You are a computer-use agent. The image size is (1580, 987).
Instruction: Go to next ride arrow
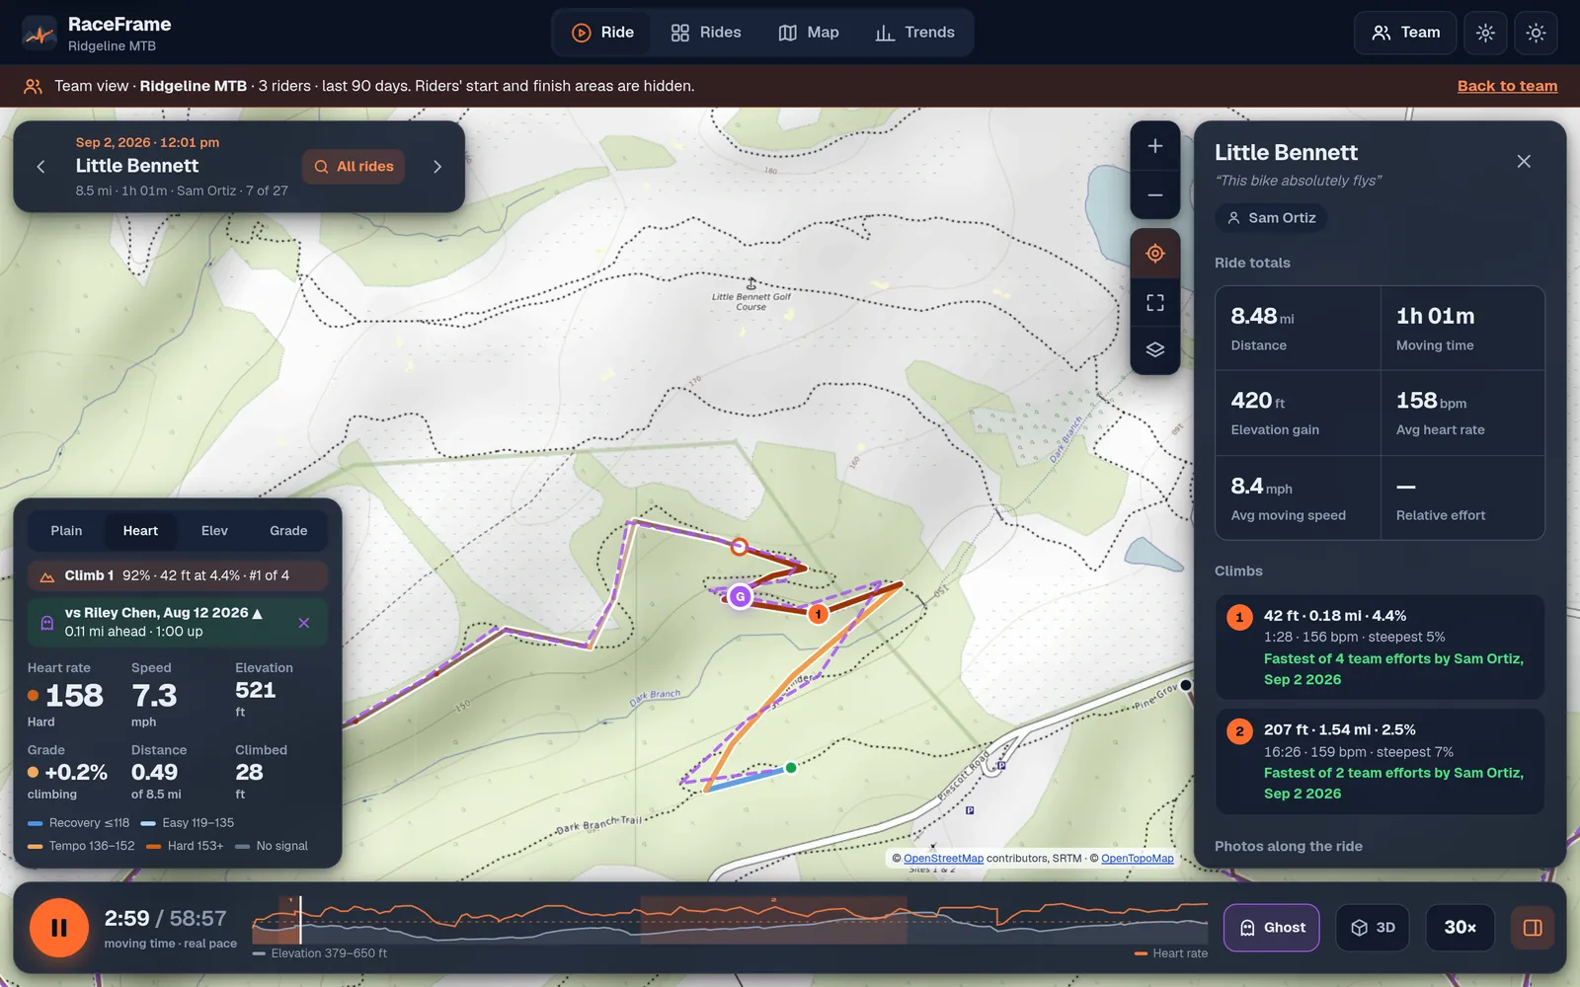point(437,167)
